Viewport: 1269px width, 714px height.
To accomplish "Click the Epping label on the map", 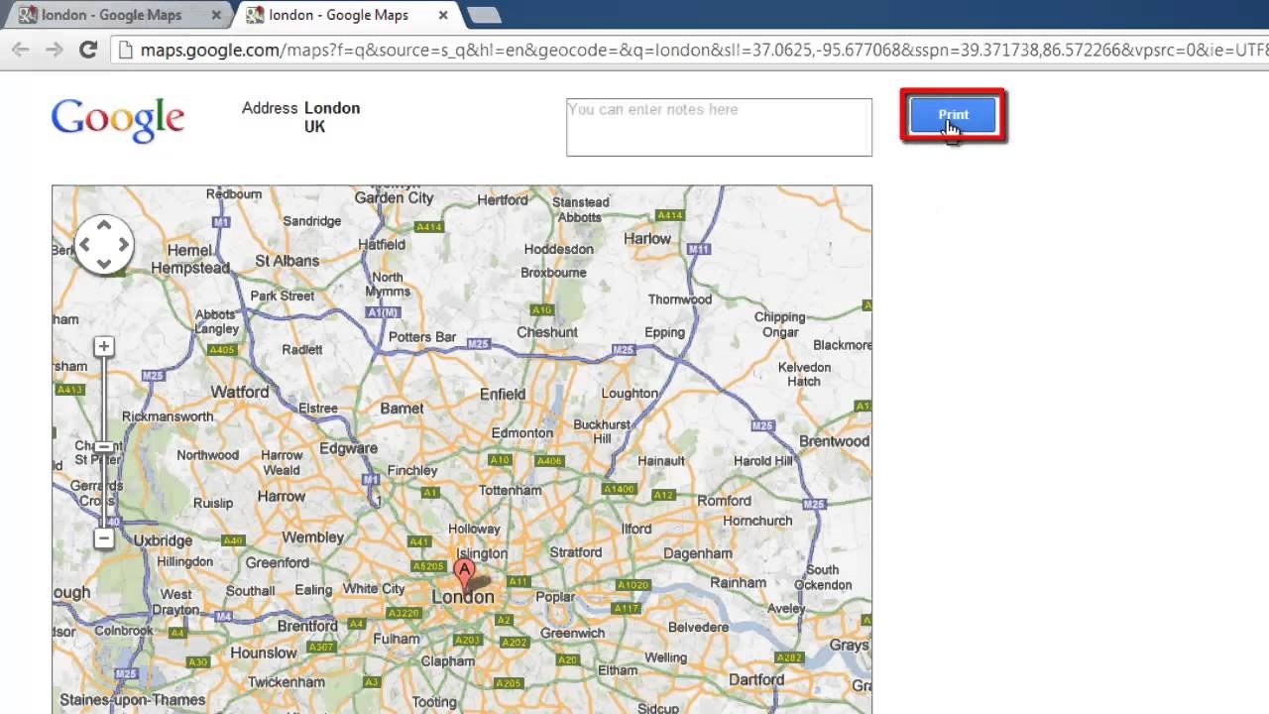I will click(664, 332).
